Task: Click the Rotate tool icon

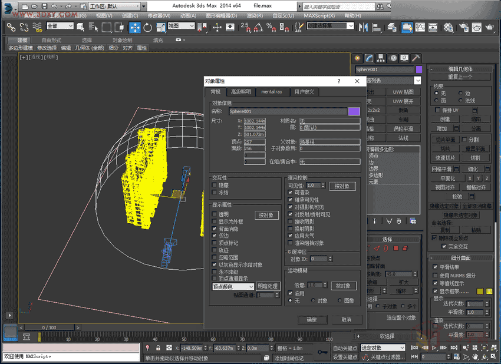Action: 147,27
